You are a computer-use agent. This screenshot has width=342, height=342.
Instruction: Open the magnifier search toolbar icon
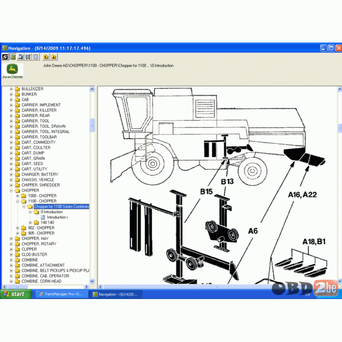pos(21,57)
